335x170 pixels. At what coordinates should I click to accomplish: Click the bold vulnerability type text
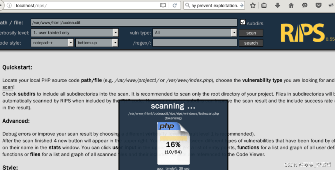point(262,80)
